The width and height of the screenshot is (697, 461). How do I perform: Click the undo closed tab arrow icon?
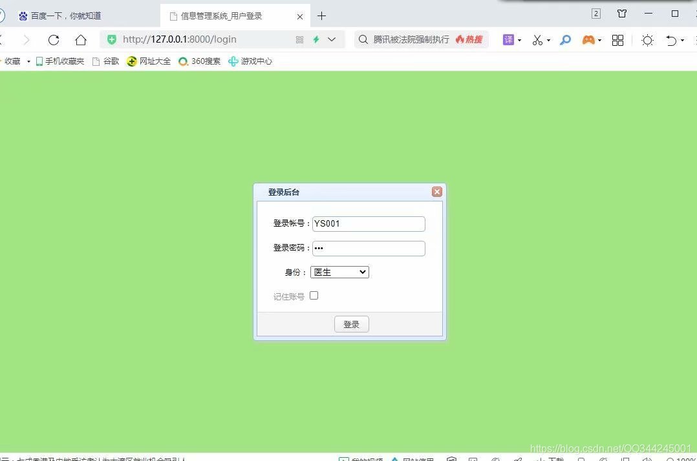(670, 41)
